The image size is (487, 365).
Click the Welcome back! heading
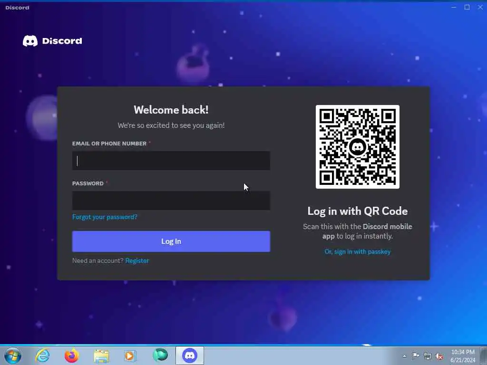[171, 110]
